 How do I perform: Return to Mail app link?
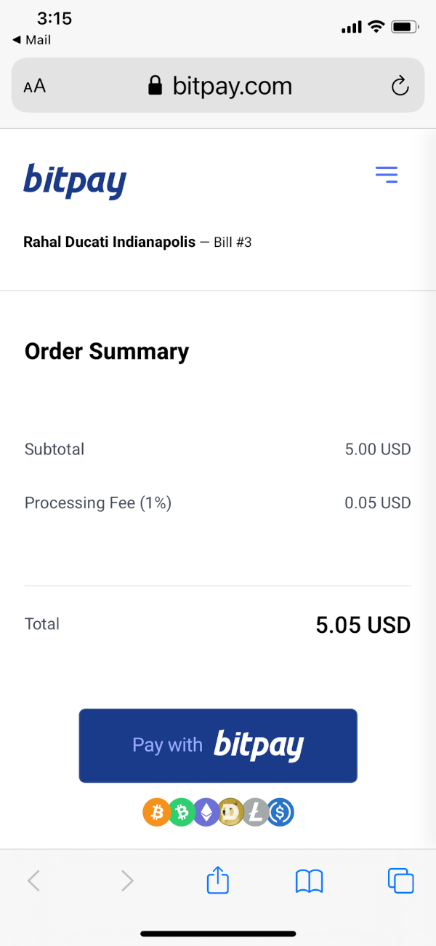point(31,40)
